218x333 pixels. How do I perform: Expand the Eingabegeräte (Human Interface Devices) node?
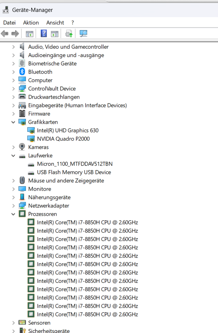tap(13, 105)
